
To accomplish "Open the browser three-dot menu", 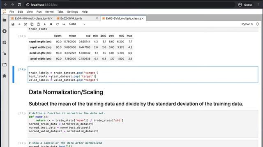I will tap(258, 4).
